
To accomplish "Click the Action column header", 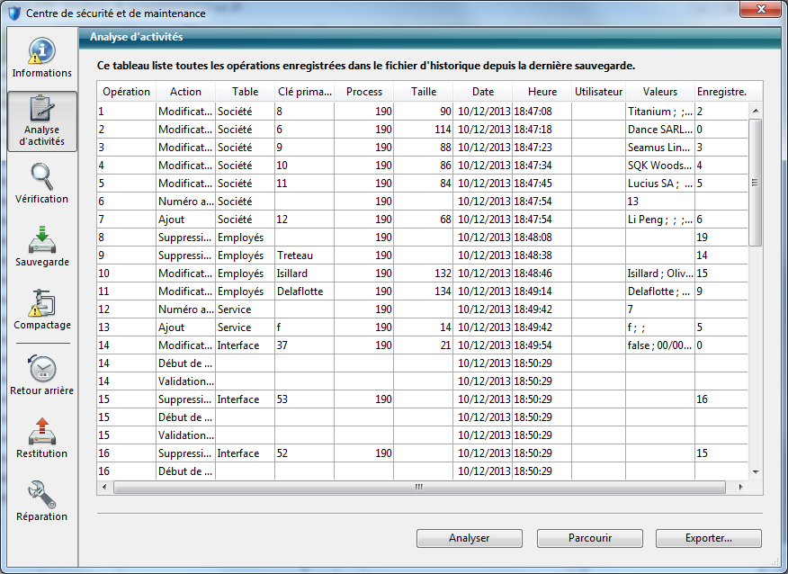I will (185, 92).
